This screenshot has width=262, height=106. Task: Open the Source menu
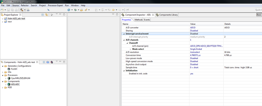point(15,5)
